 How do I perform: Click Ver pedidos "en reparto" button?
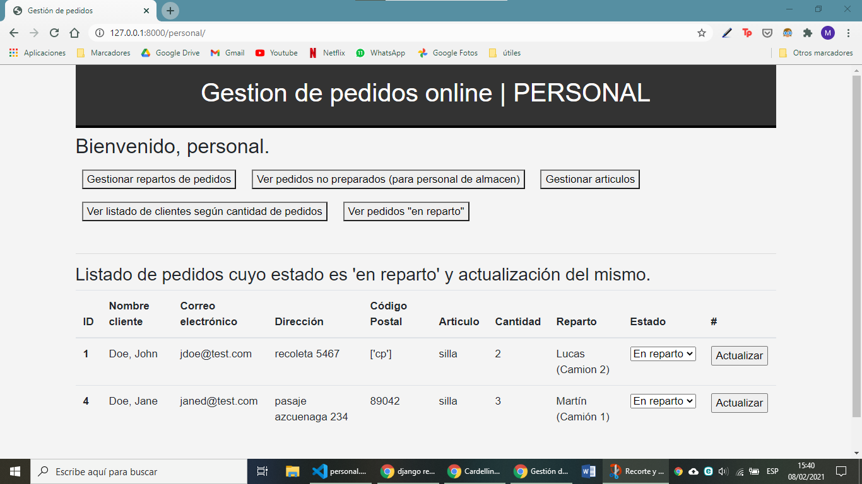click(406, 211)
